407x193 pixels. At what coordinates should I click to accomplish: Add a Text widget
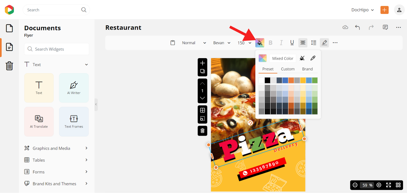click(x=39, y=88)
